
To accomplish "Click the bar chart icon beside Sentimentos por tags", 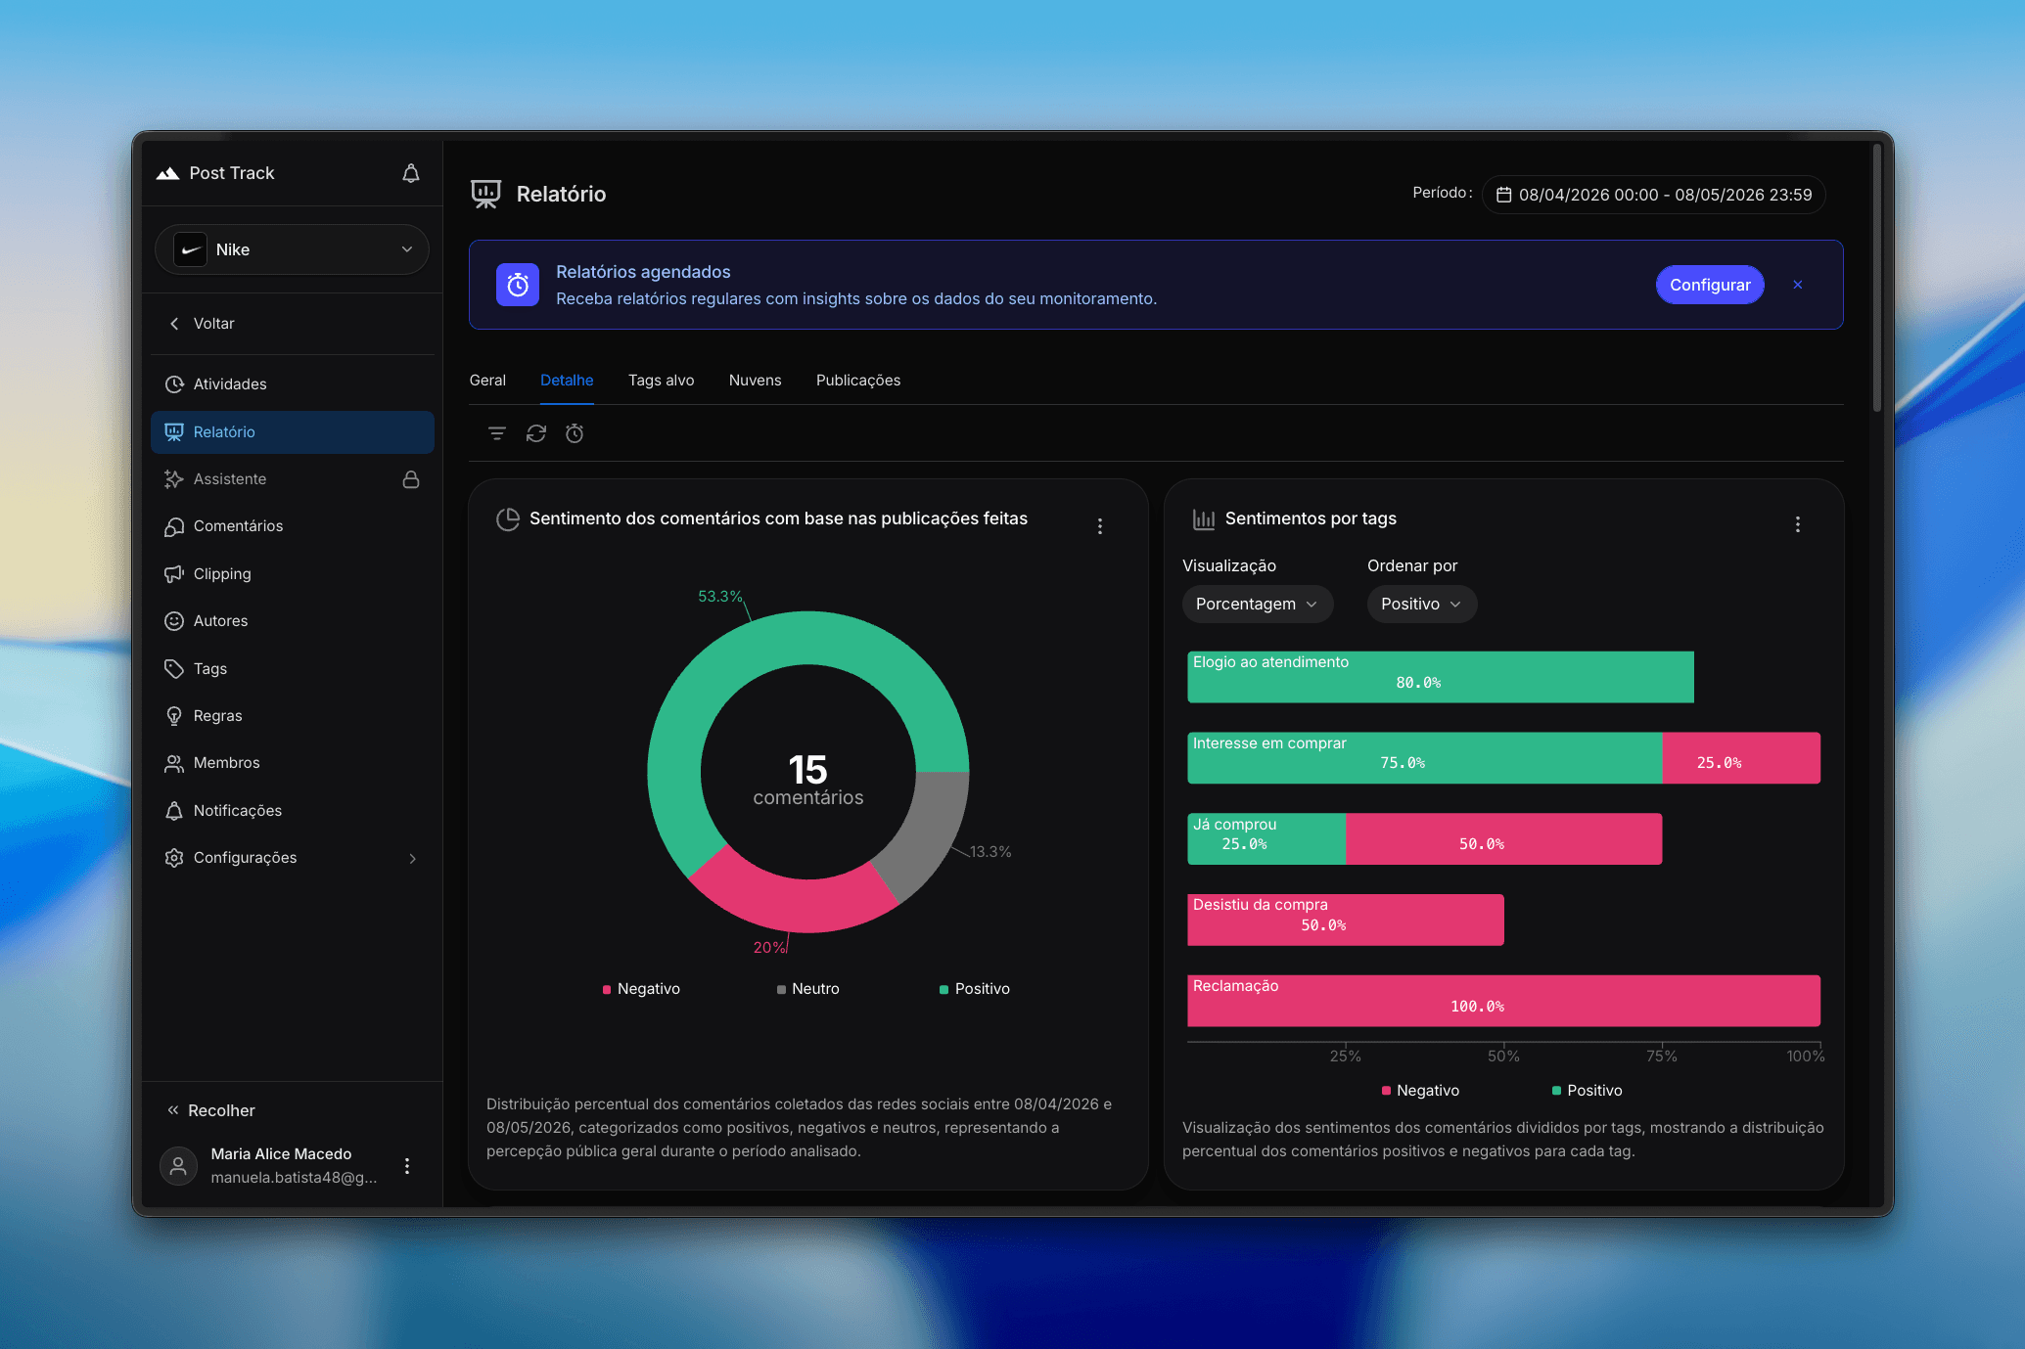I will coord(1204,519).
